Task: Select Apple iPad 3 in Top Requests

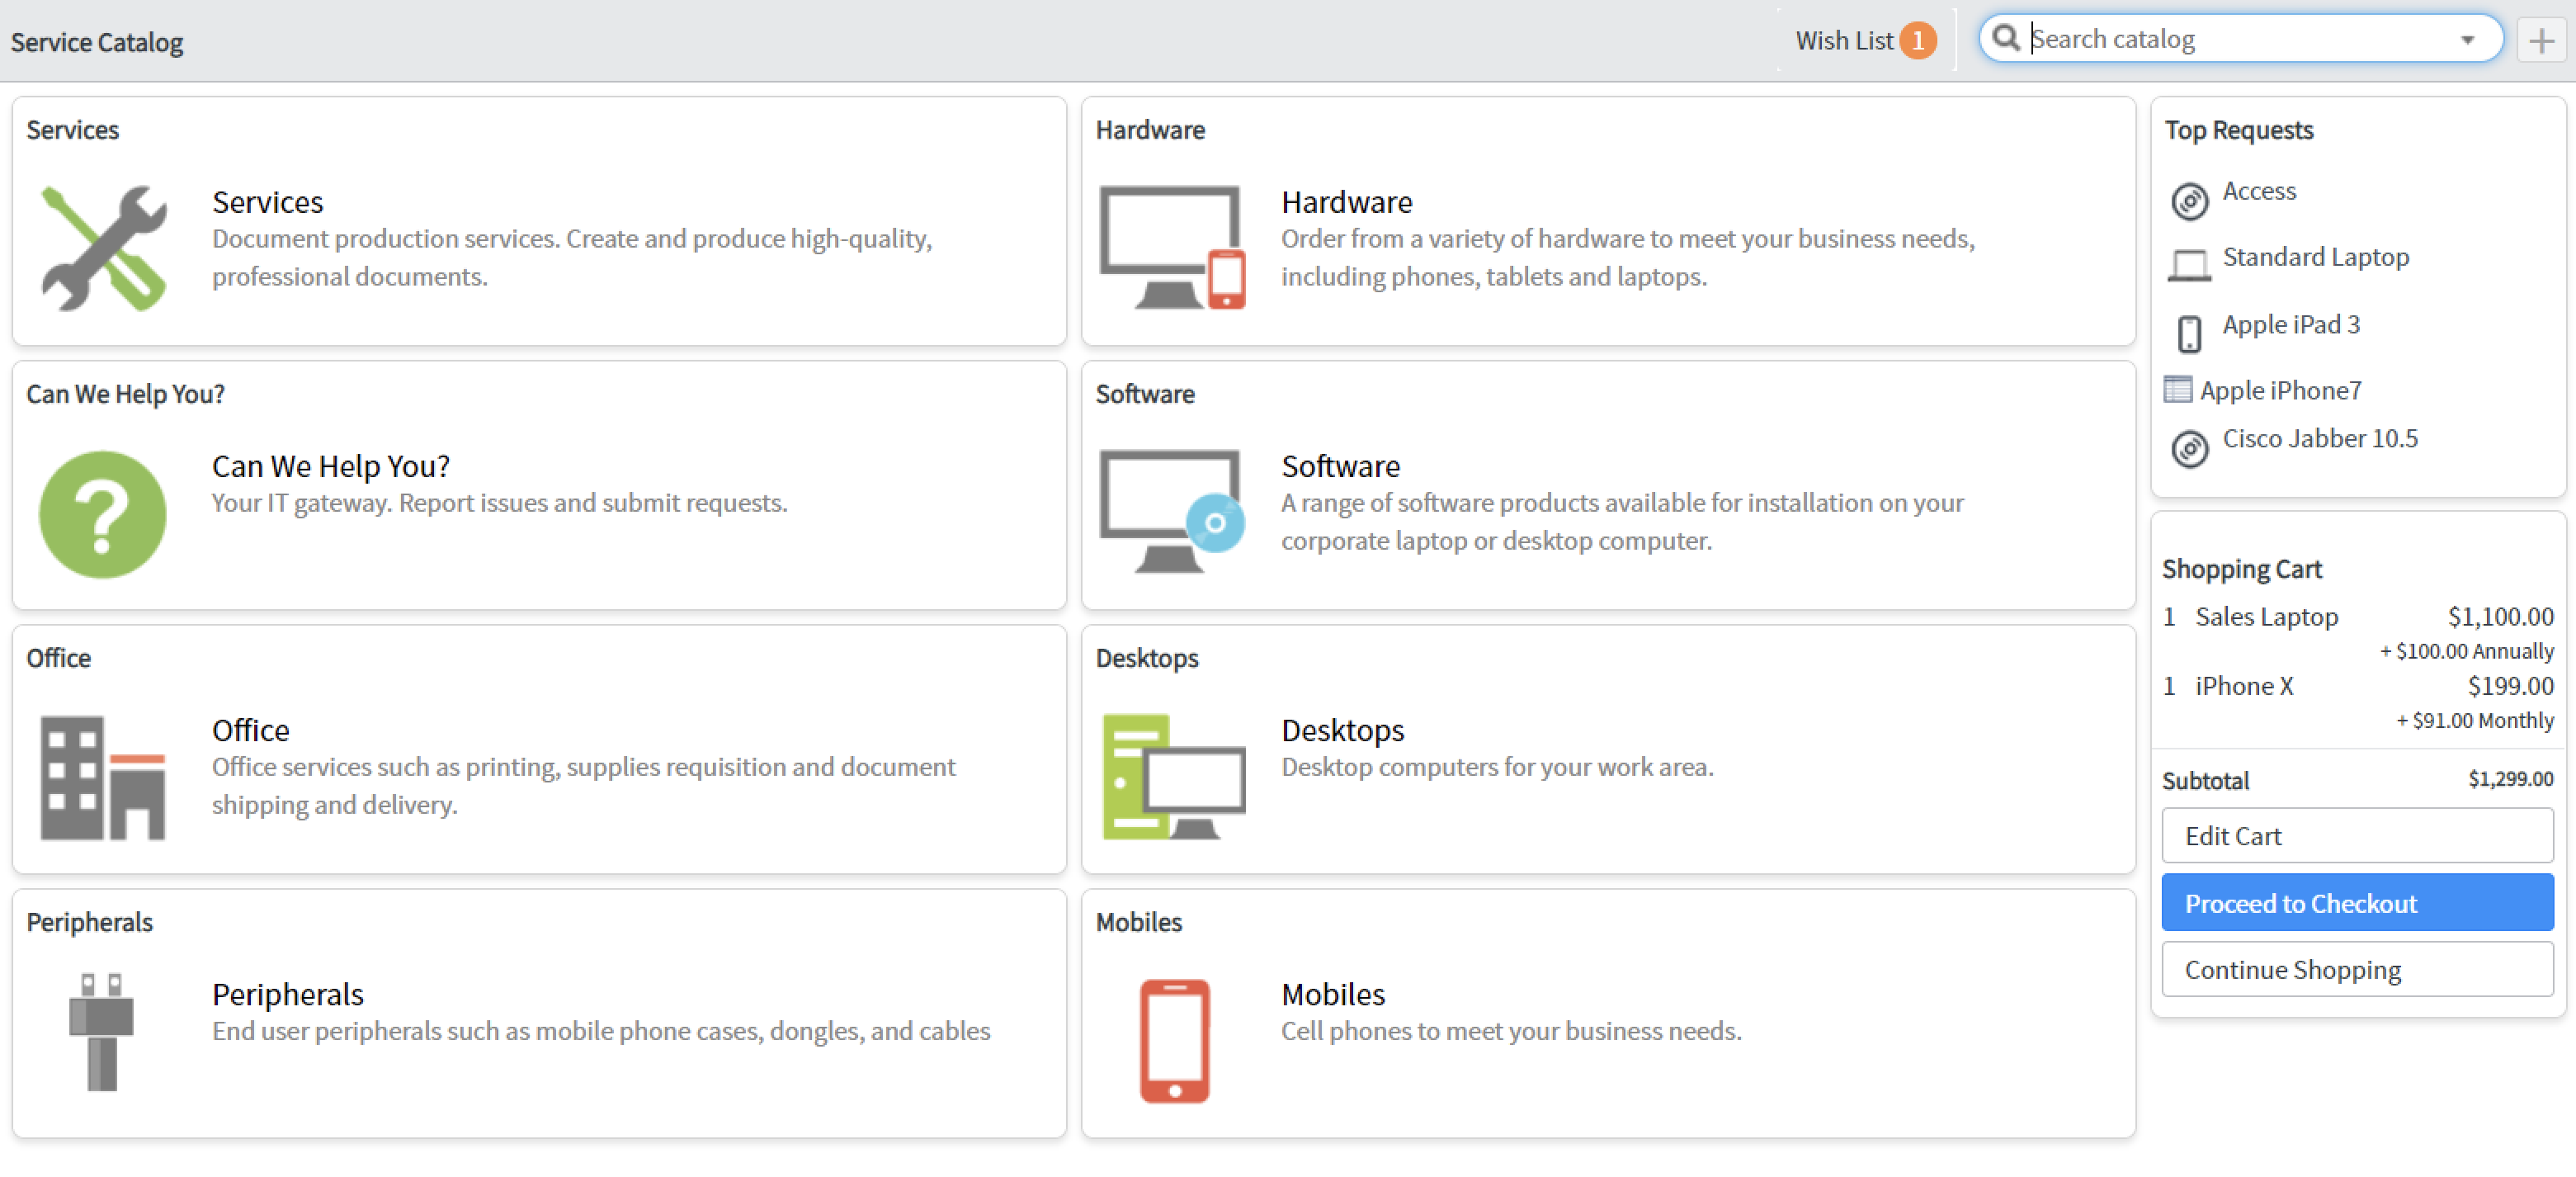Action: 2290,324
